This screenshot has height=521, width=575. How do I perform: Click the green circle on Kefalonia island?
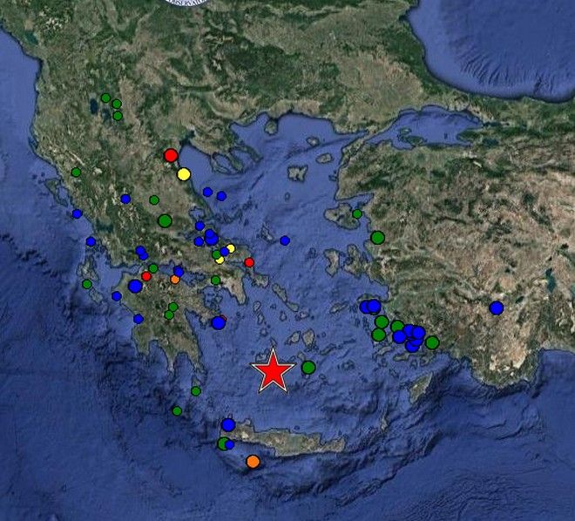[x=87, y=284]
